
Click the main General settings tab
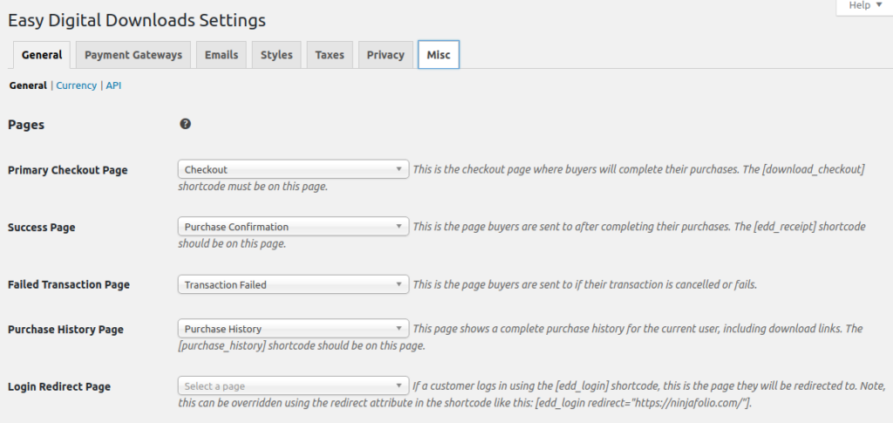[42, 55]
